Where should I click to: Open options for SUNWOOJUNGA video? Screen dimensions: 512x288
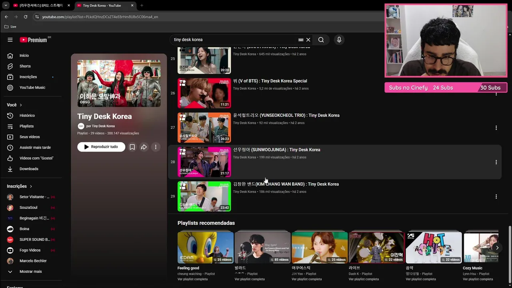click(496, 162)
